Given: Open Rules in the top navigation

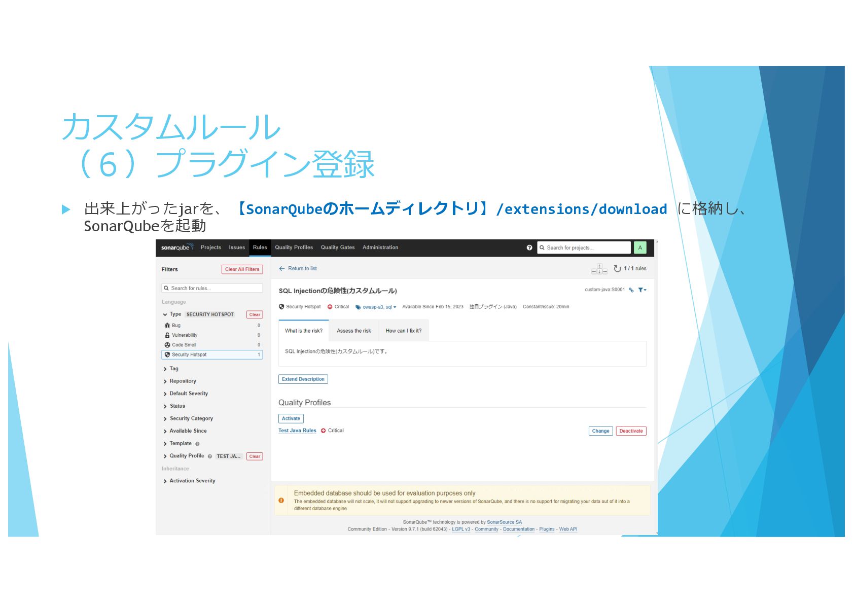Looking at the screenshot, I should (260, 247).
